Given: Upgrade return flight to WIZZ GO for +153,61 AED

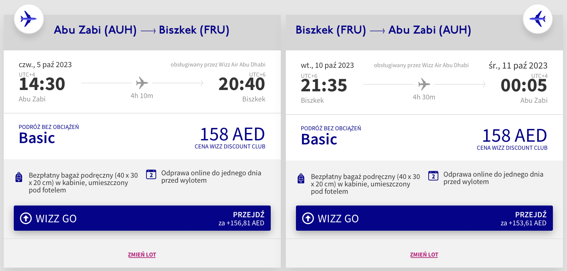Looking at the screenshot, I should (424, 218).
